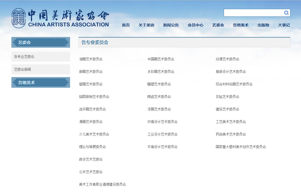Screen dimensions: 301x196
Task: Select 艺委会新闻 in the sidebar
Action: tap(41, 69)
